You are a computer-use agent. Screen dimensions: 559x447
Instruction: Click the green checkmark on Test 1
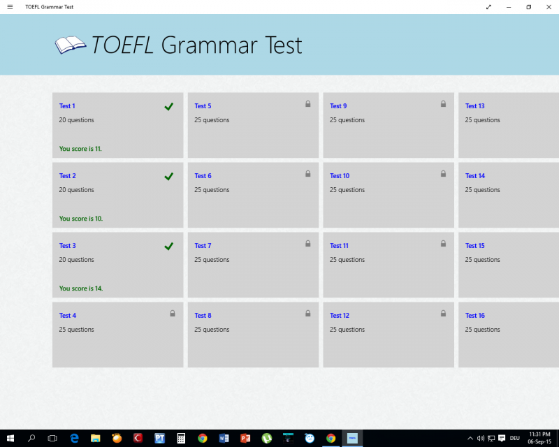click(169, 106)
